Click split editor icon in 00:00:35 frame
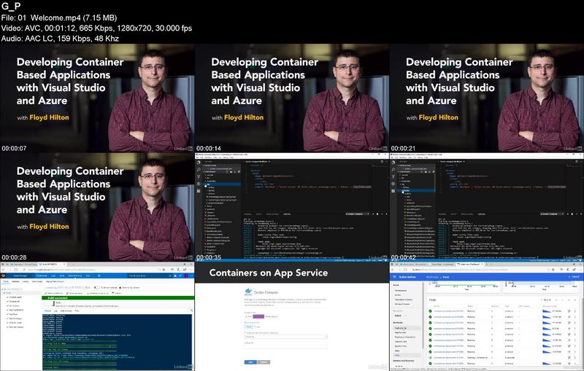The width and height of the screenshot is (584, 371). click(382, 161)
